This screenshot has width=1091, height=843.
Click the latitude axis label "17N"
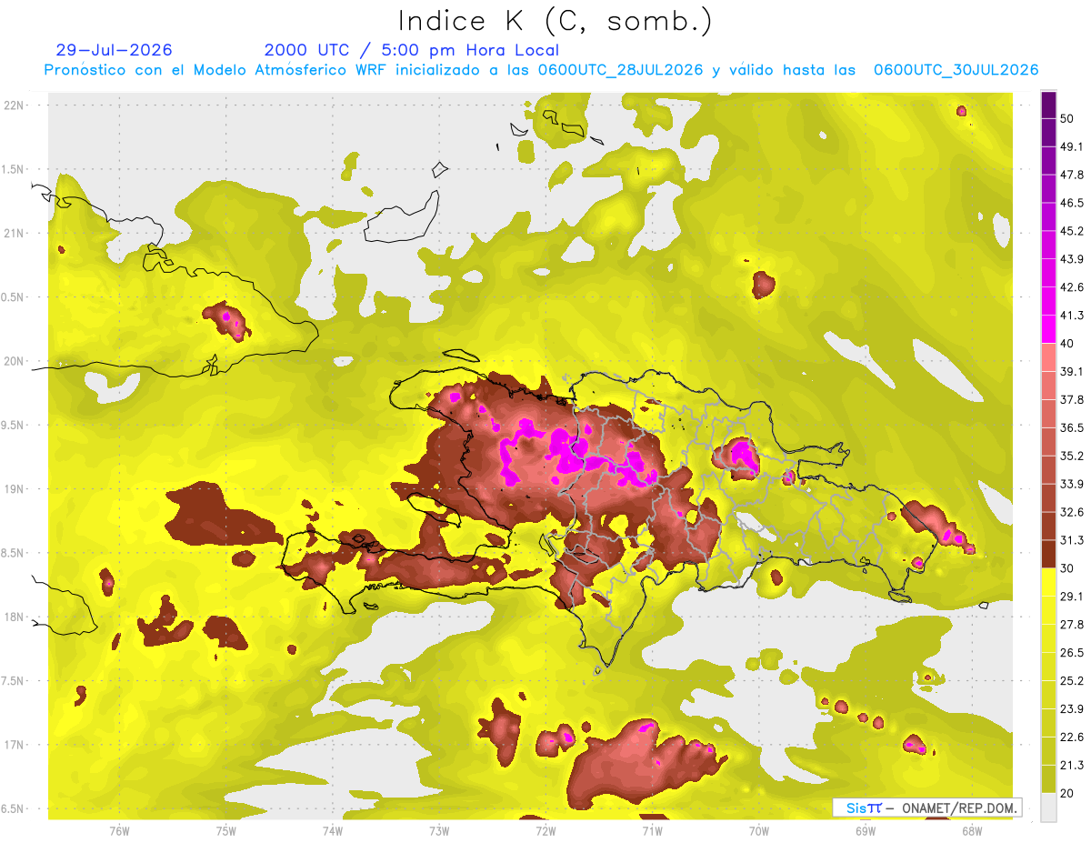pos(14,745)
